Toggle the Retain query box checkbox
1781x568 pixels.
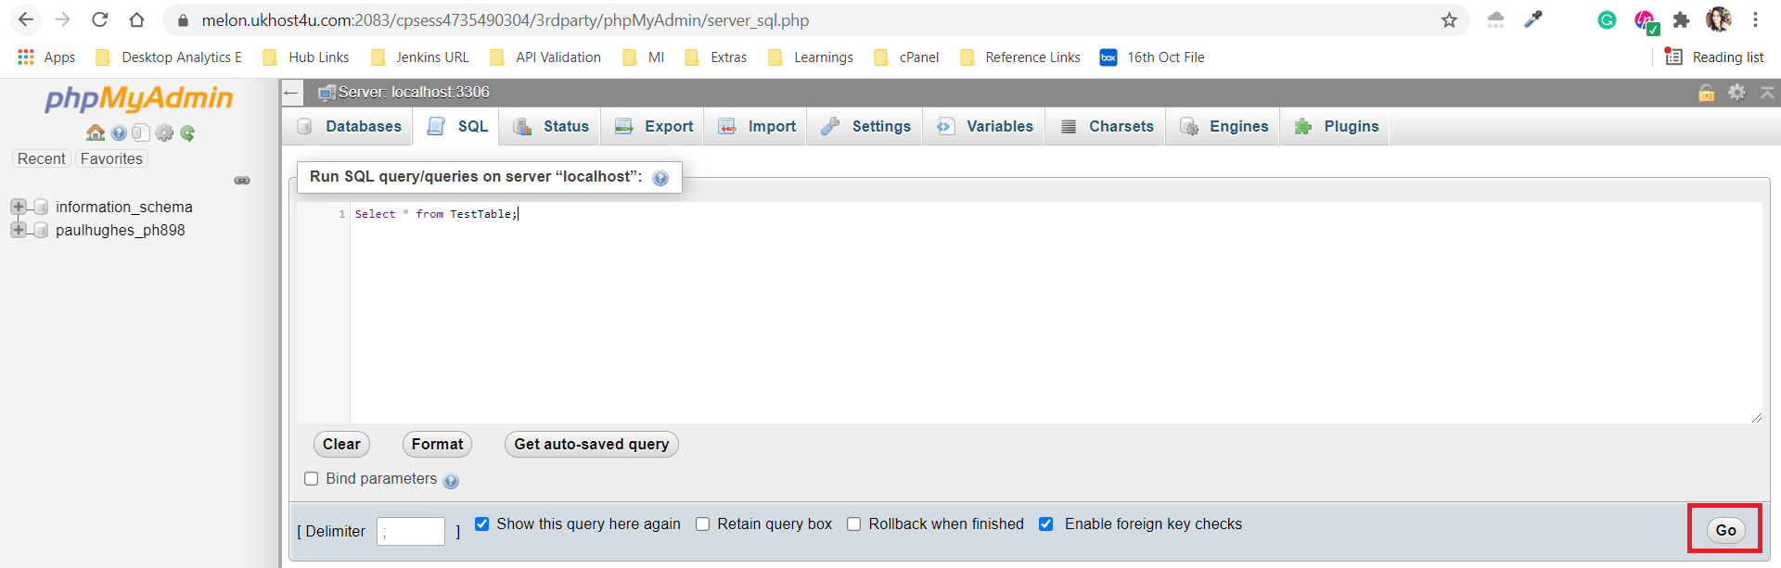[x=703, y=524]
